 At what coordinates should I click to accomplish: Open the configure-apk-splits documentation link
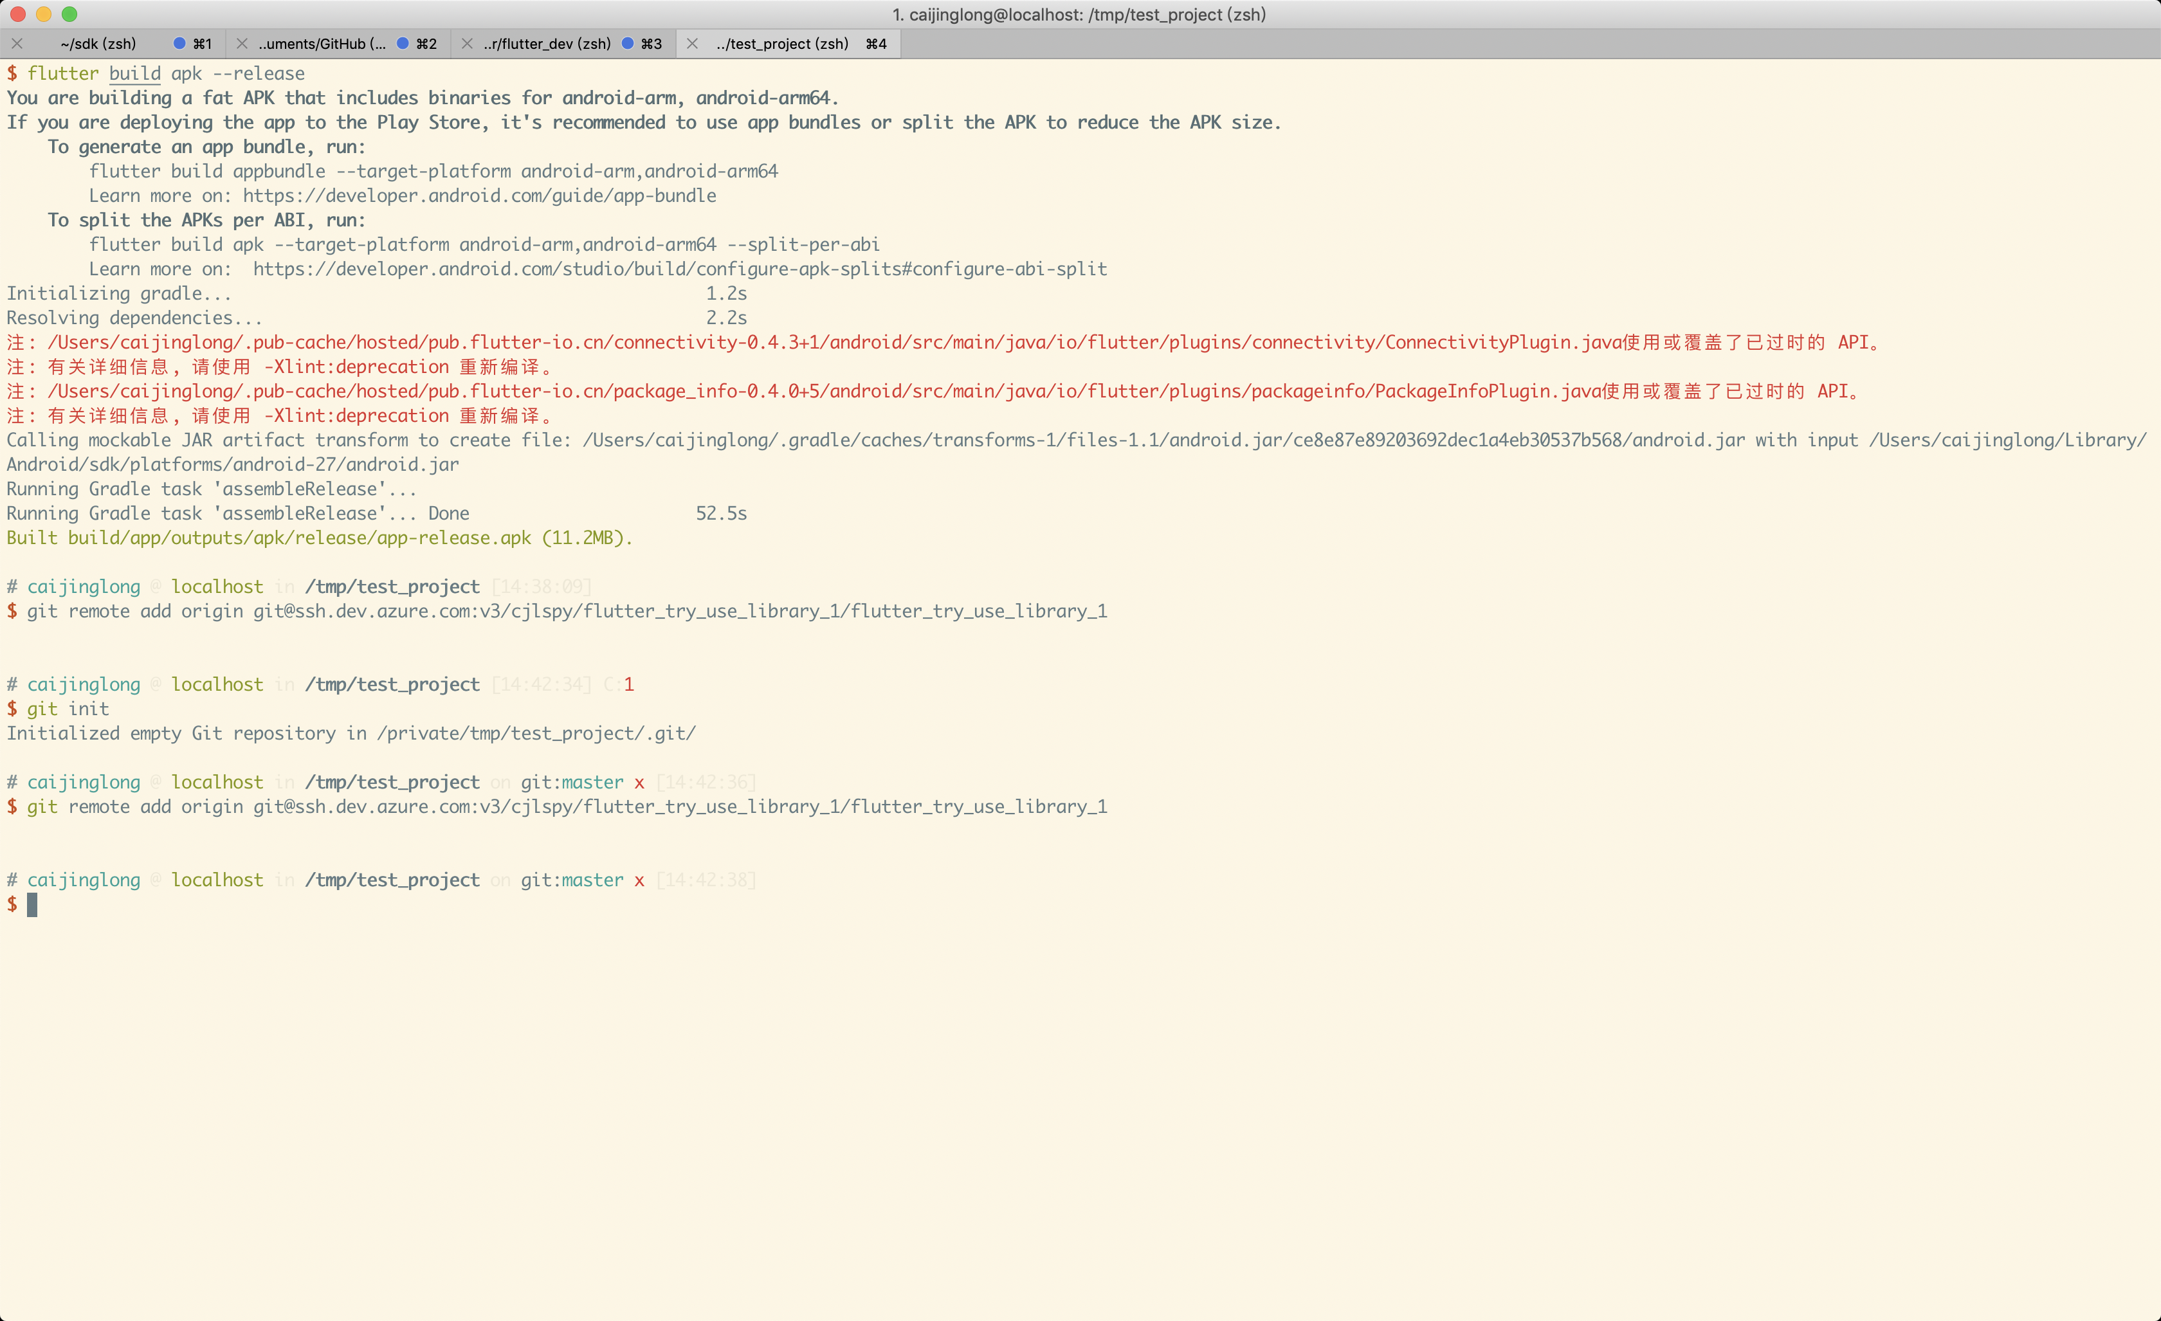click(x=680, y=268)
